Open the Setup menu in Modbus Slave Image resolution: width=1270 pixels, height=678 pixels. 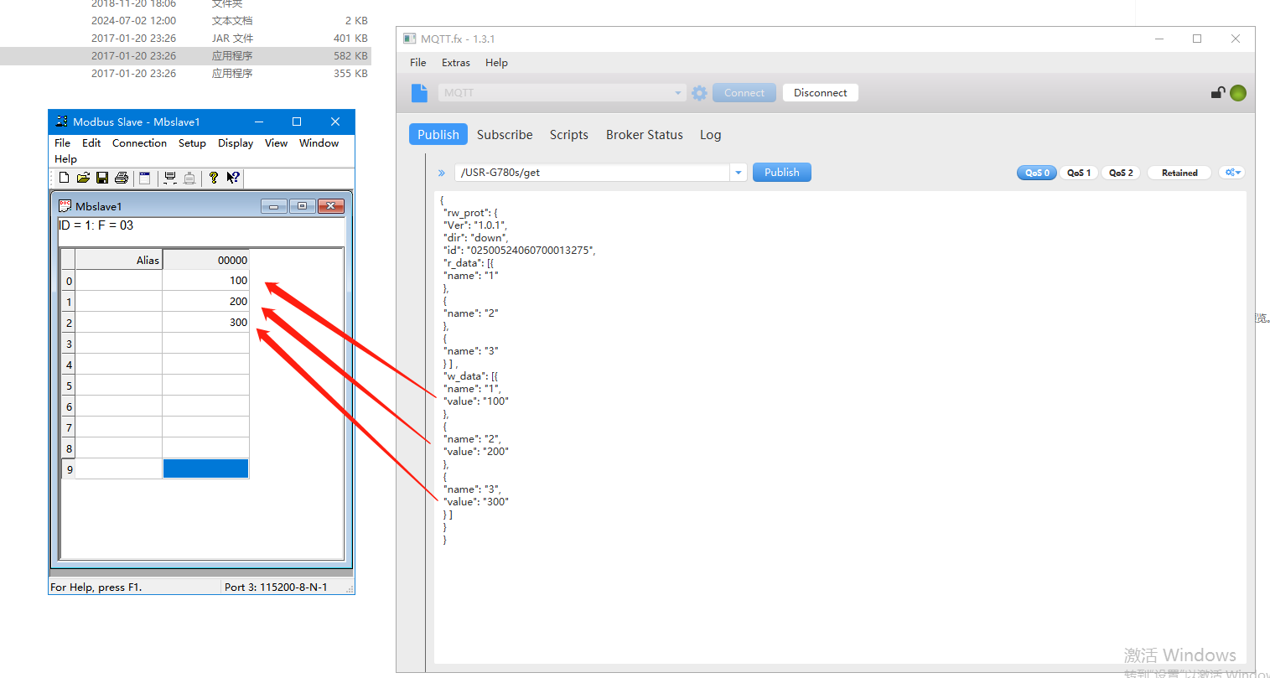192,143
